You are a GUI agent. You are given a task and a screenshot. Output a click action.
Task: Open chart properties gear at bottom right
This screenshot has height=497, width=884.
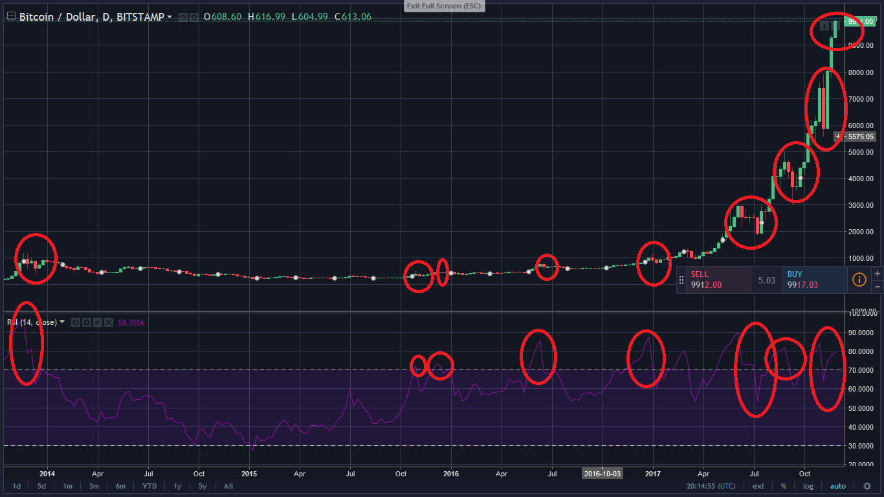867,486
